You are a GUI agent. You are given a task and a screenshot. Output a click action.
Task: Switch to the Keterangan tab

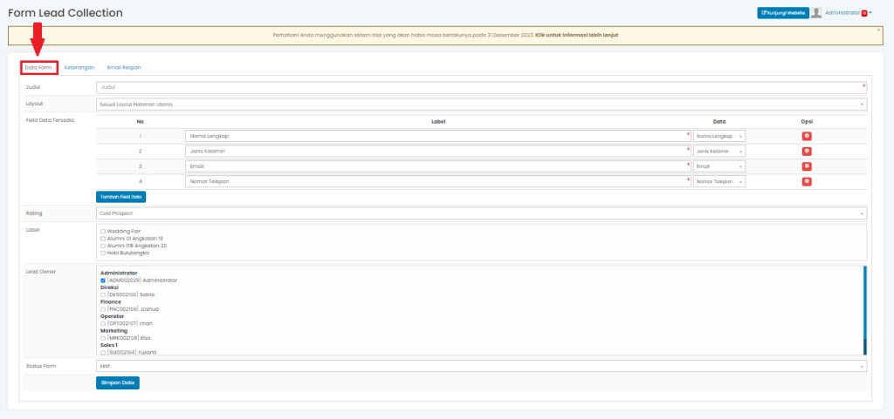point(79,68)
